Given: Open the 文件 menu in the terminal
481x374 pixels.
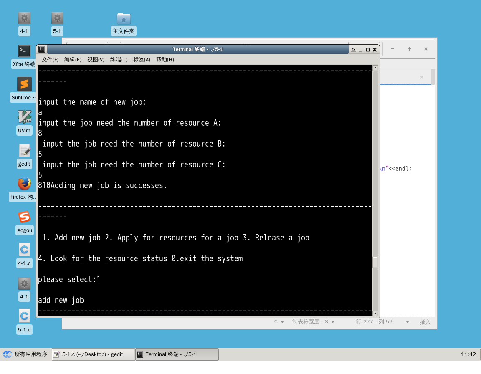Looking at the screenshot, I should click(x=49, y=59).
